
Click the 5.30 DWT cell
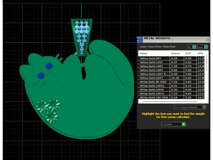[x=190, y=97]
